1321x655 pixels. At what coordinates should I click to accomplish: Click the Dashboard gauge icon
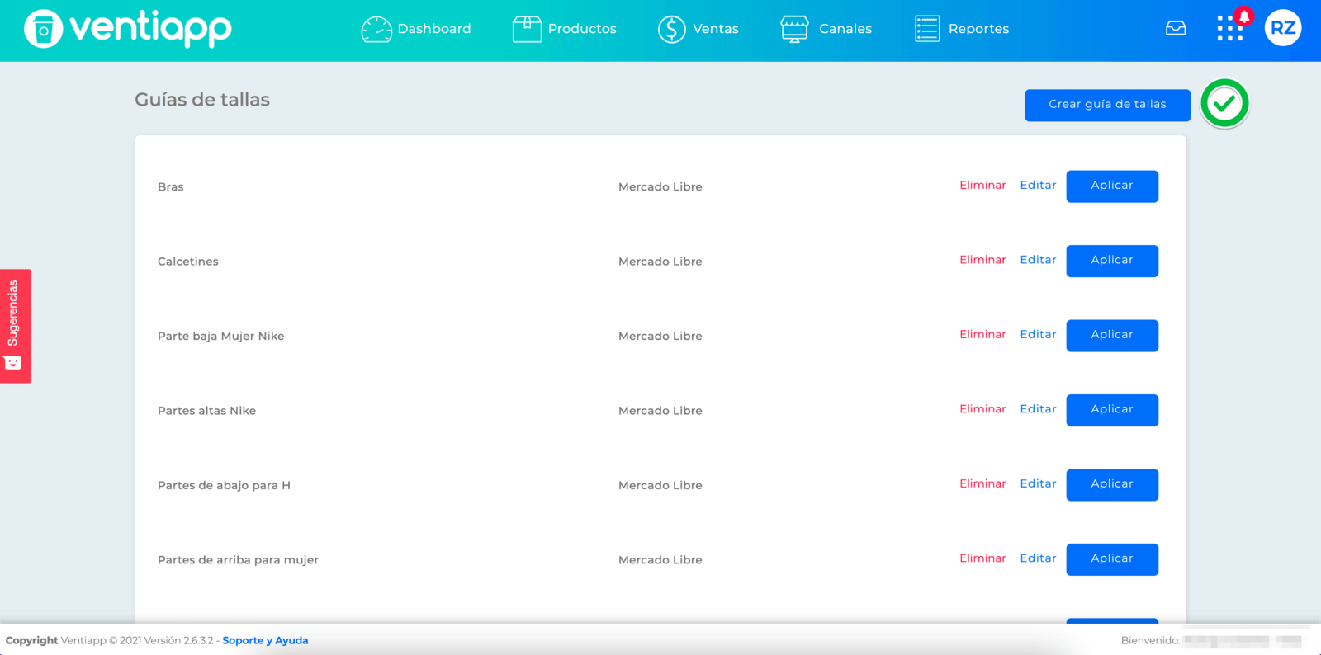pos(376,29)
